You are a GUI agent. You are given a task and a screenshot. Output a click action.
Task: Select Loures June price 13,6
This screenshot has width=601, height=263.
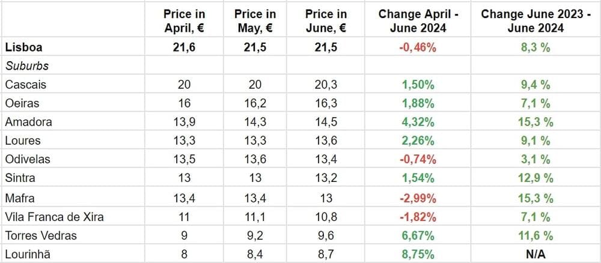326,141
